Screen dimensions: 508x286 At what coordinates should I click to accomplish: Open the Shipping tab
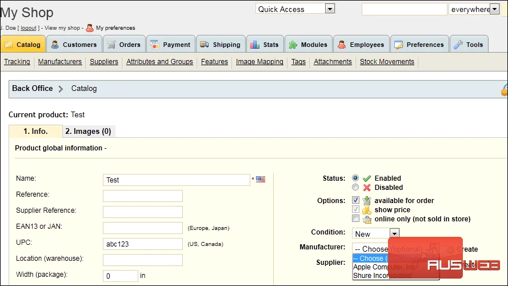[221, 45]
